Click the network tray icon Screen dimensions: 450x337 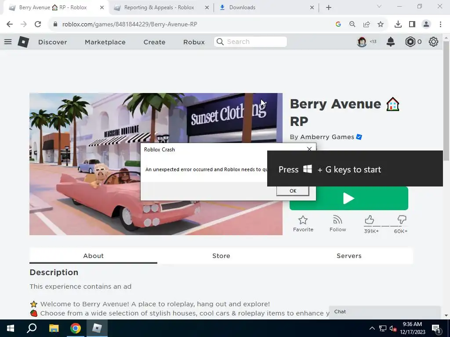pyautogui.click(x=383, y=328)
